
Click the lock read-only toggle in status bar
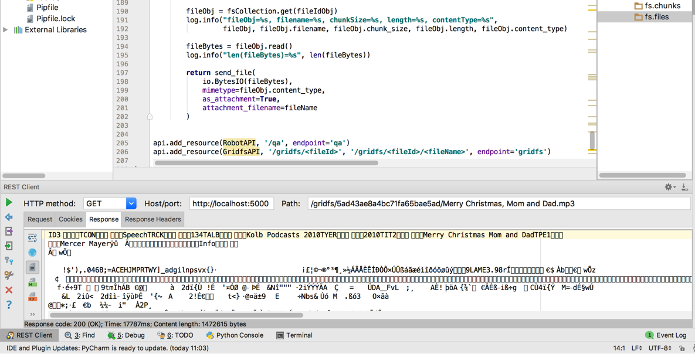(x=682, y=349)
